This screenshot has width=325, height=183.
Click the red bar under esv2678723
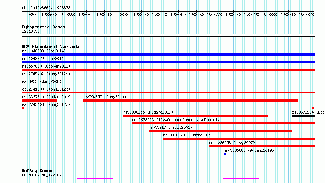(223, 123)
